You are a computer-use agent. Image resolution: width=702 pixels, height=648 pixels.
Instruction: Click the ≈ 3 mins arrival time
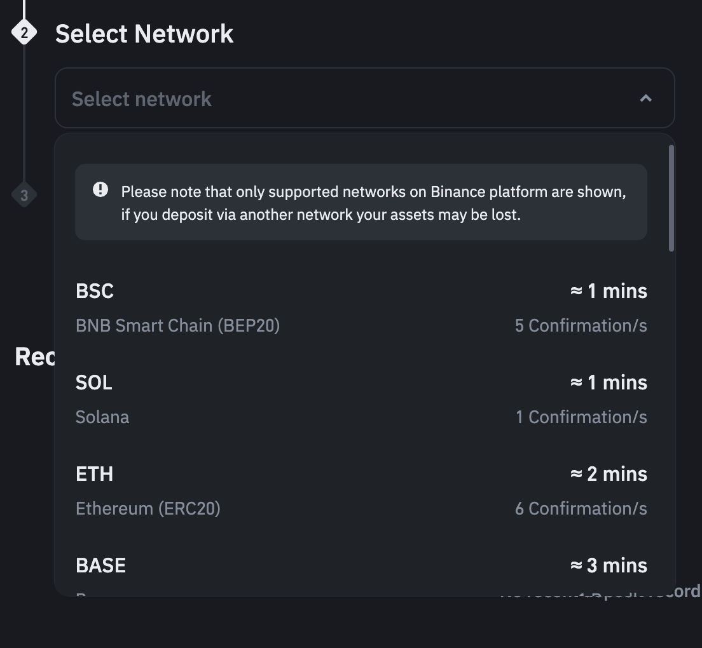pyautogui.click(x=609, y=565)
